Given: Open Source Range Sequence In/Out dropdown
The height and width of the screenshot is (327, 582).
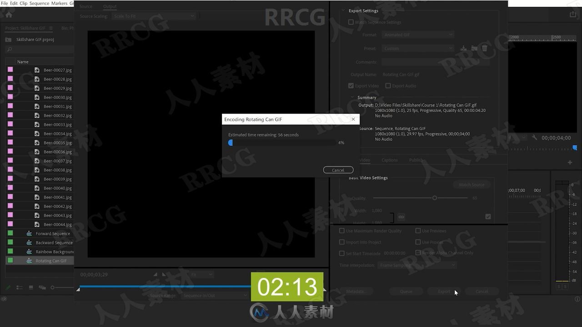Looking at the screenshot, I should (x=215, y=295).
